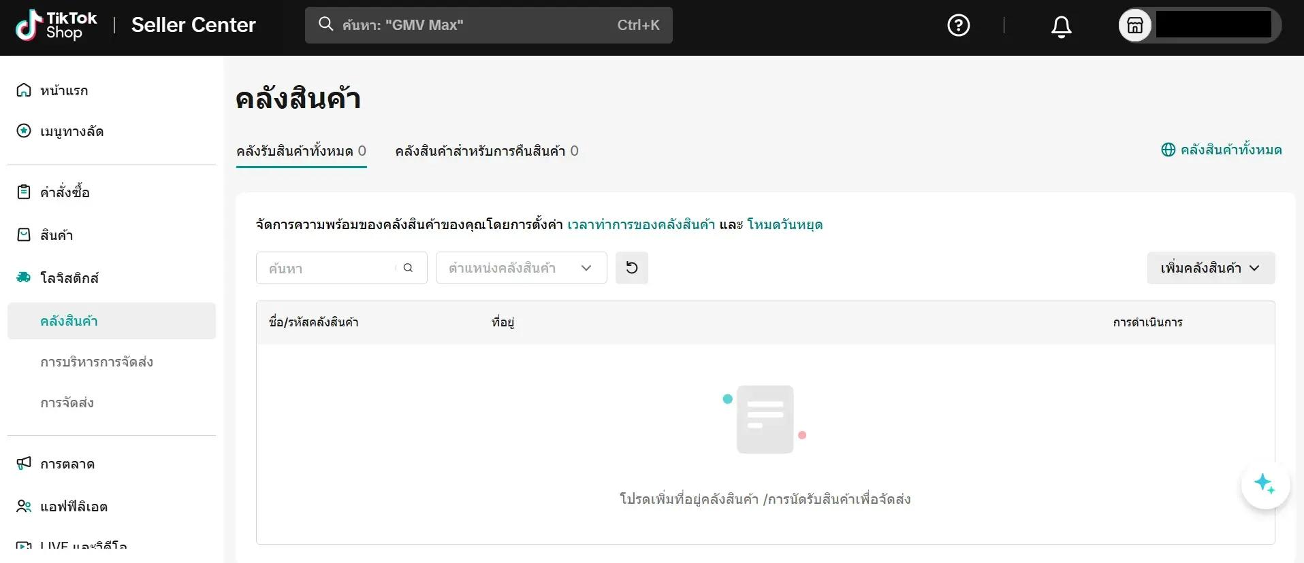The width and height of the screenshot is (1304, 563).
Task: Click the search icon in warehouse search field
Action: [x=408, y=268]
